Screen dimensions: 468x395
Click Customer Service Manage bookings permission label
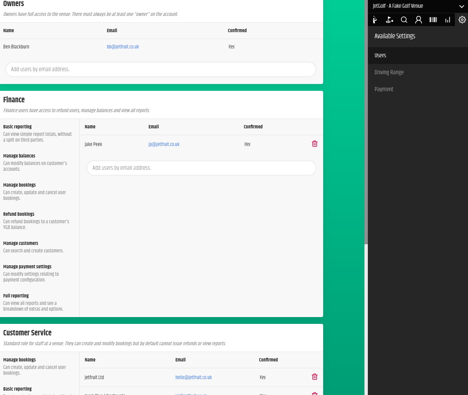tap(19, 360)
